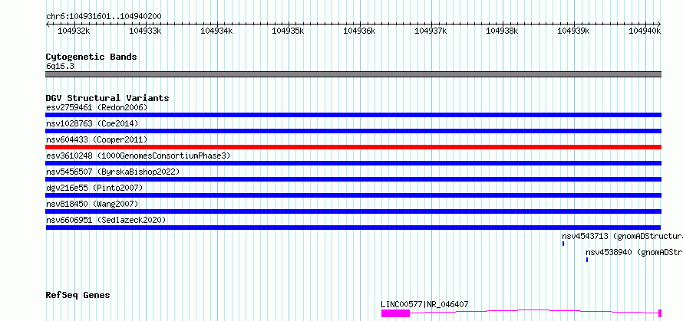Screen dimensions: 683x321
Task: Click the nsv818450 (Wang2007) variant bar
Action: [353, 211]
